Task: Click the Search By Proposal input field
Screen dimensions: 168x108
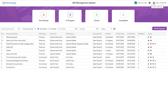Action: click(10, 29)
